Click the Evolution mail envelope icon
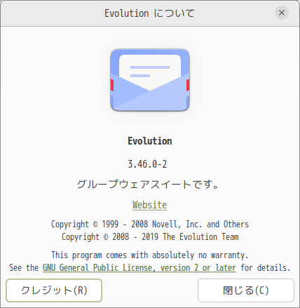The width and height of the screenshot is (300, 308). (x=150, y=80)
